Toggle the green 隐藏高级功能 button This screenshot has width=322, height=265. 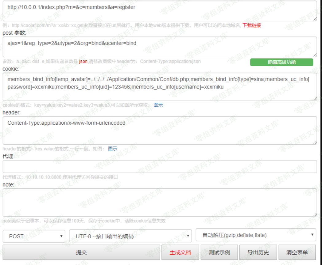point(281,62)
